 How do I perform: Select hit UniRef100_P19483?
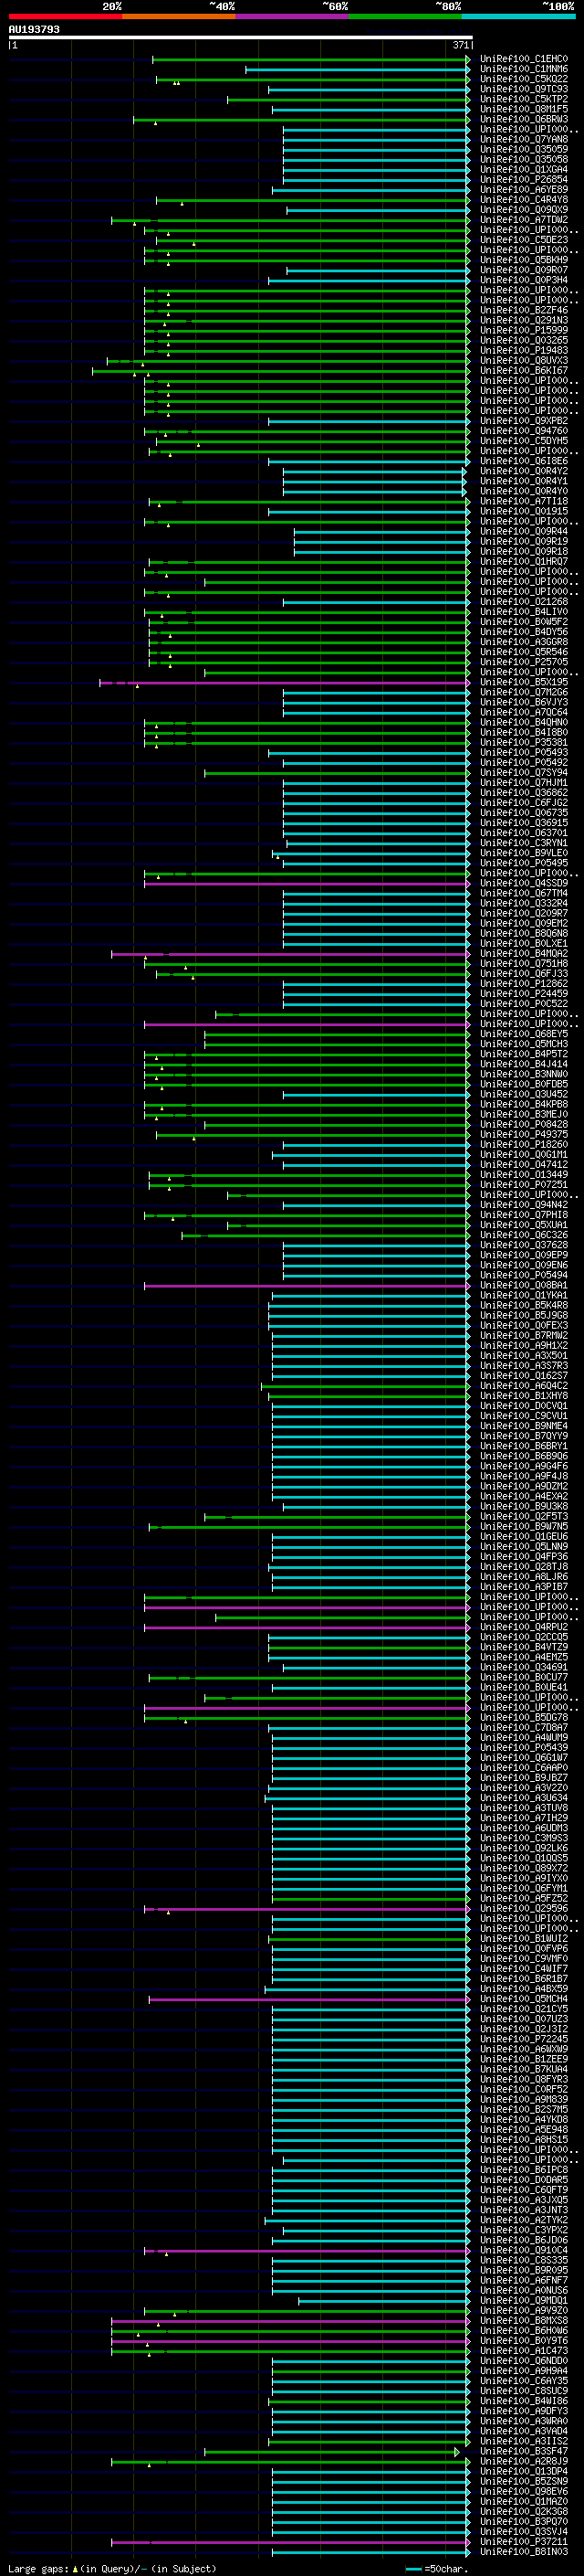523,350
